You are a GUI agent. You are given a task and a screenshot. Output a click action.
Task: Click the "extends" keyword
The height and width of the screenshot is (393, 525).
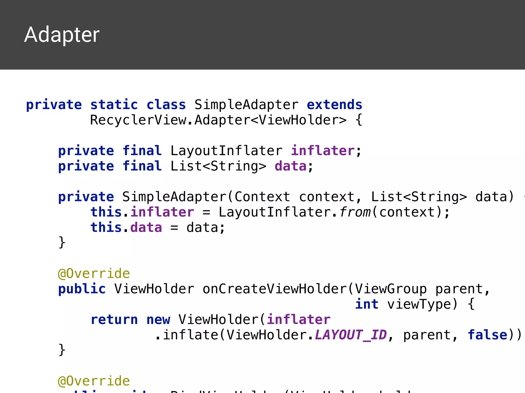tap(334, 105)
